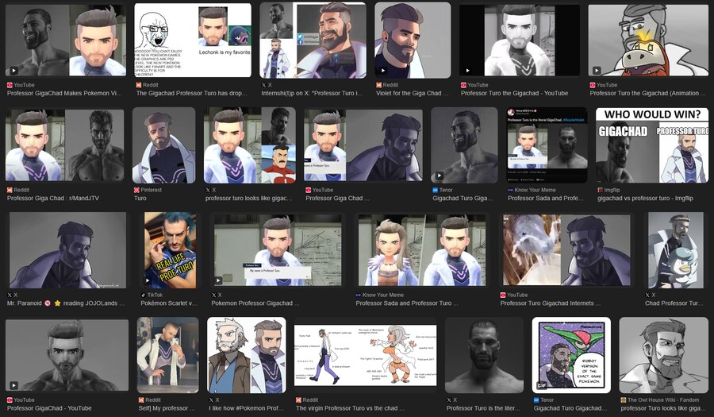The width and height of the screenshot is (714, 417).
Task: Open 'Professor Giga Chad : r/MandJTV' link
Action: (x=53, y=199)
